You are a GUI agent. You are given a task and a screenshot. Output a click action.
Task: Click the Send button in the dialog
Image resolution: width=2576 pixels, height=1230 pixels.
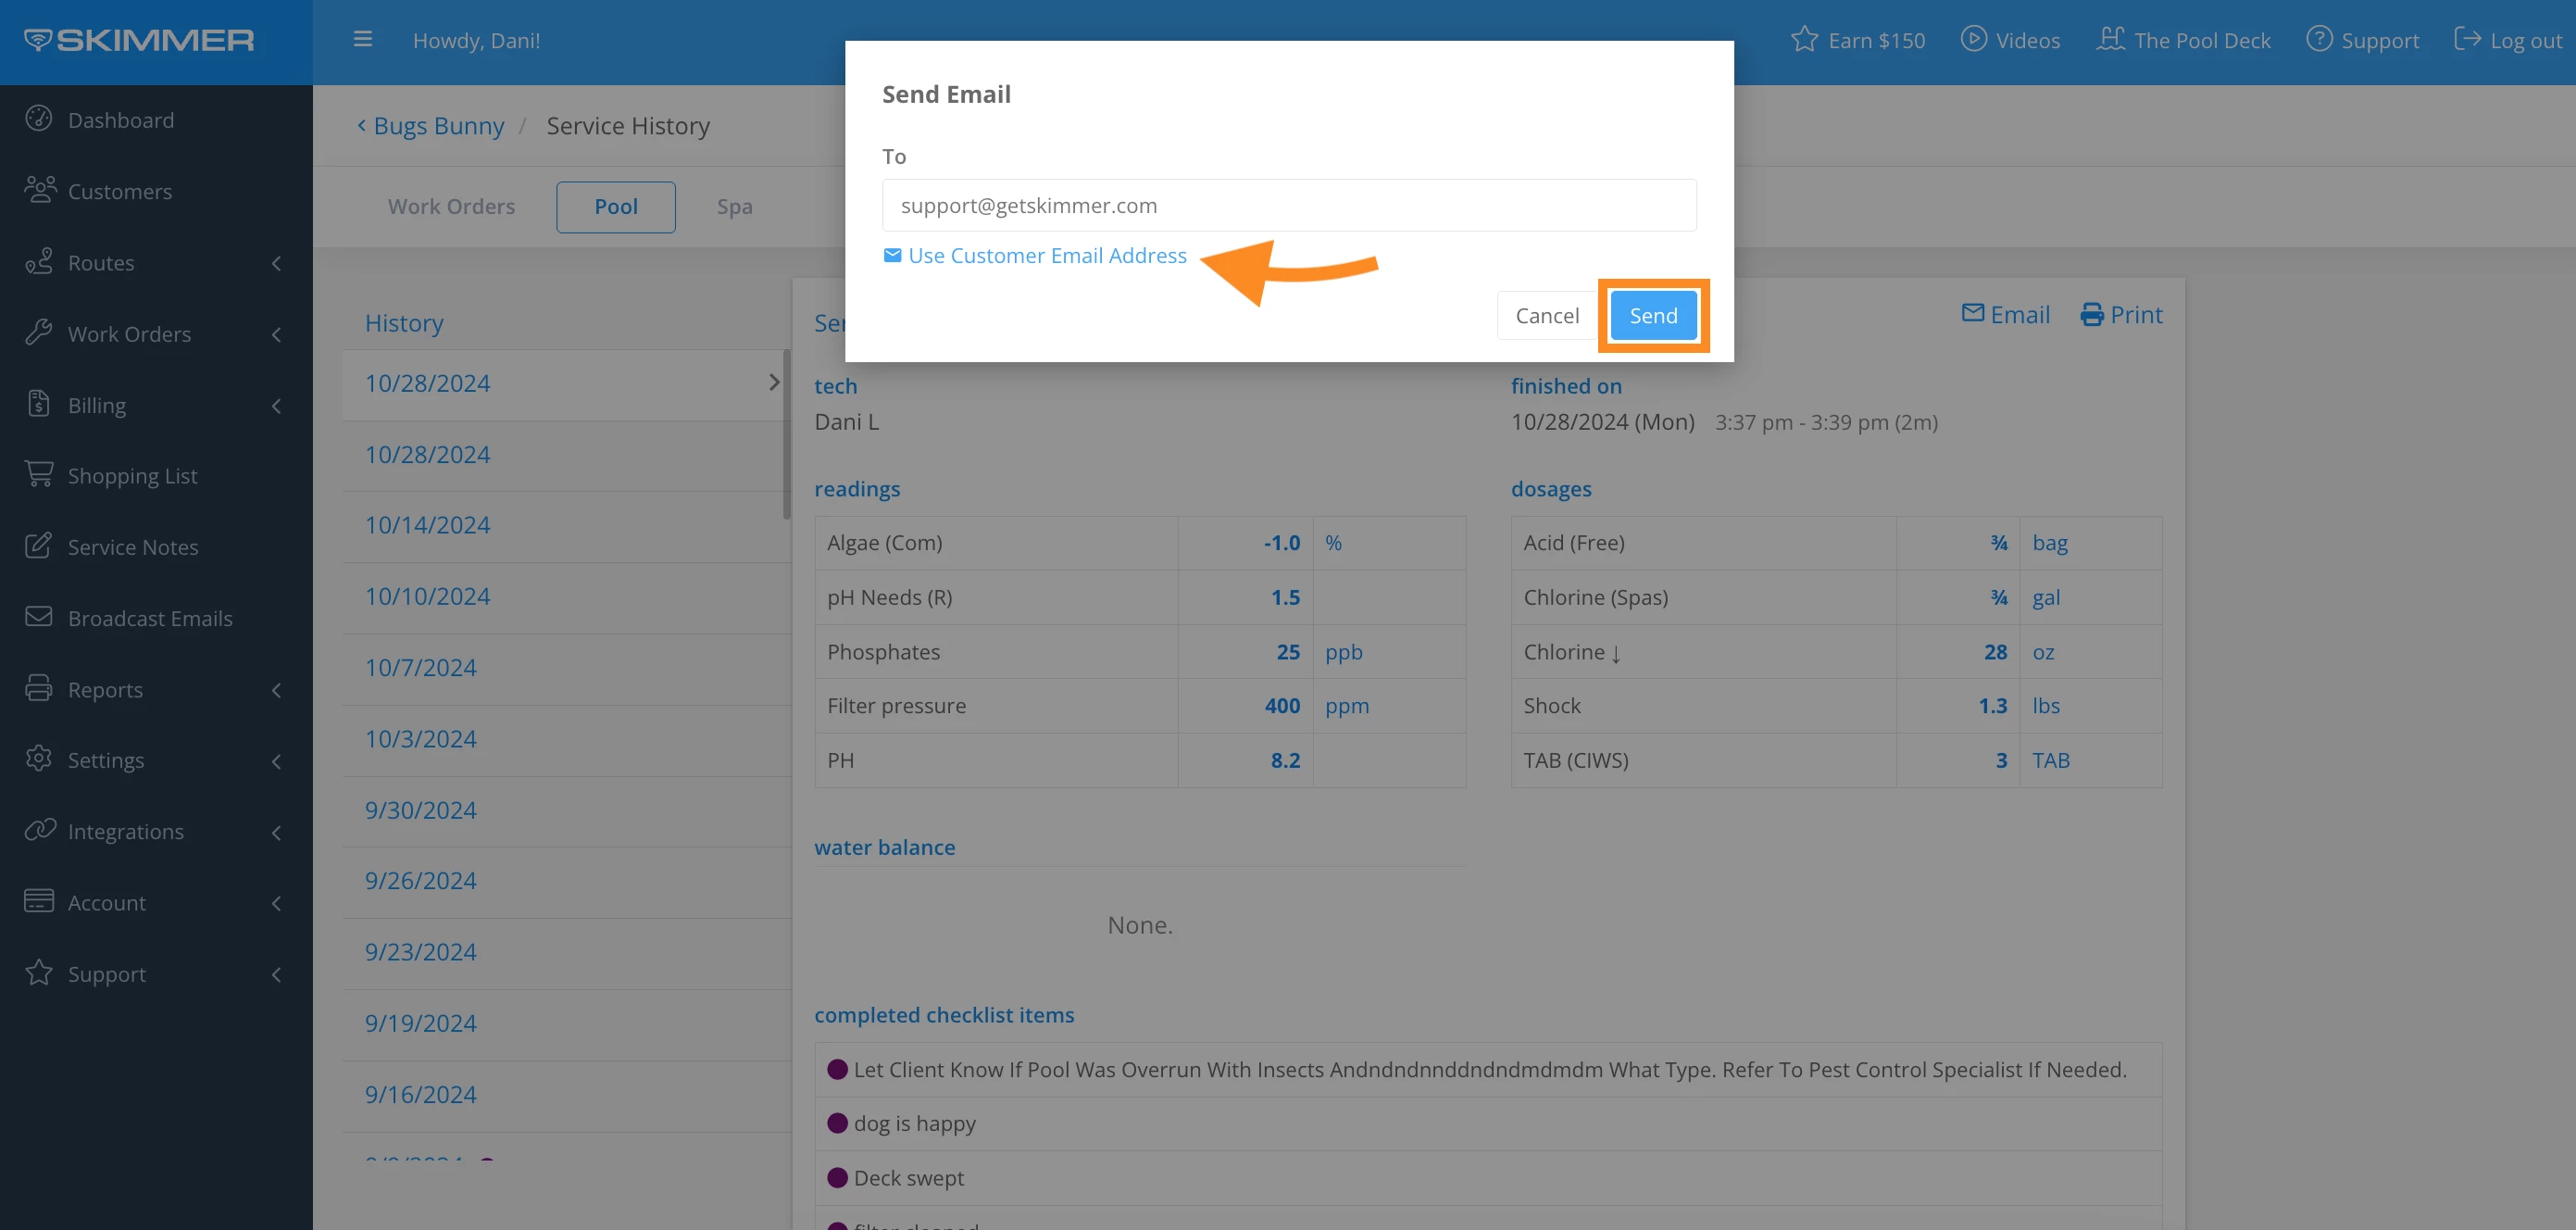[1653, 316]
